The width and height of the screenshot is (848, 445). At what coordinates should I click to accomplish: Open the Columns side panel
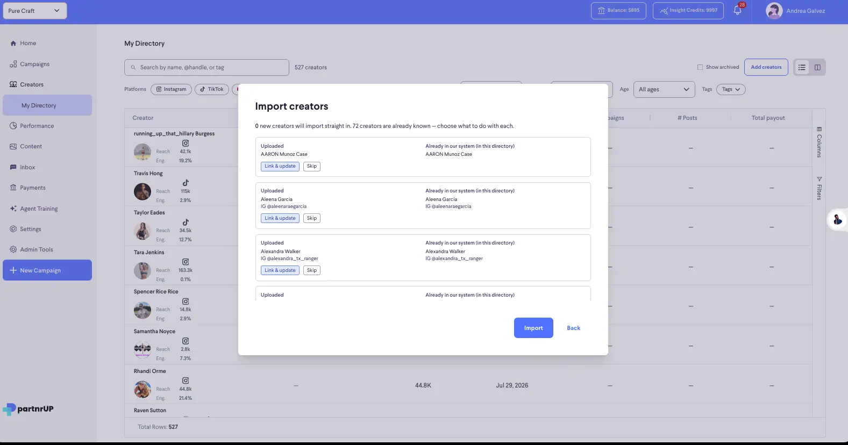(819, 142)
